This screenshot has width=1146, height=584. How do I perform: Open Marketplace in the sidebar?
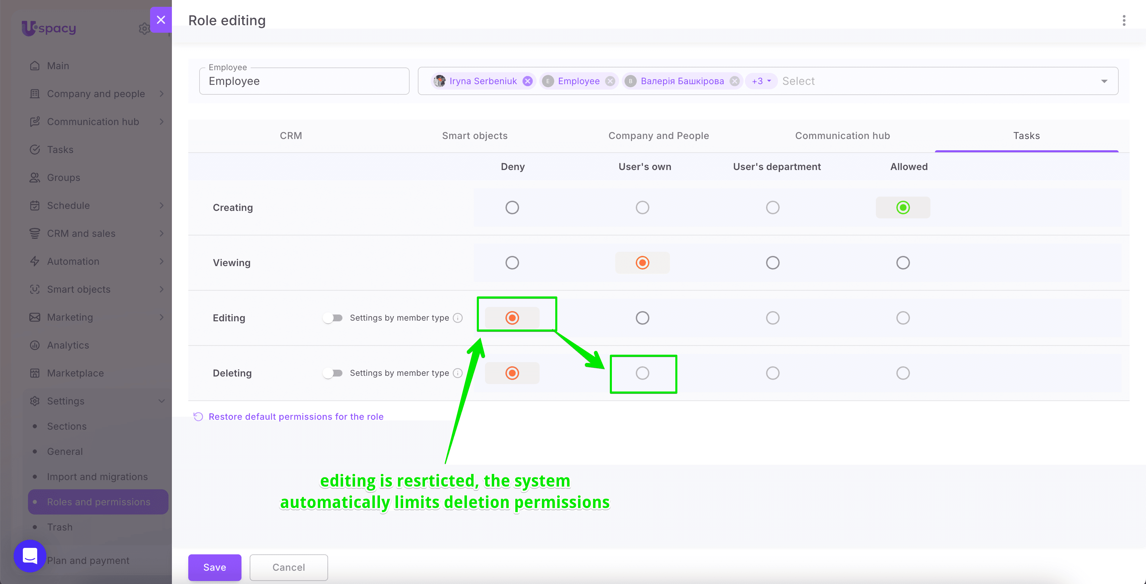[x=75, y=373]
